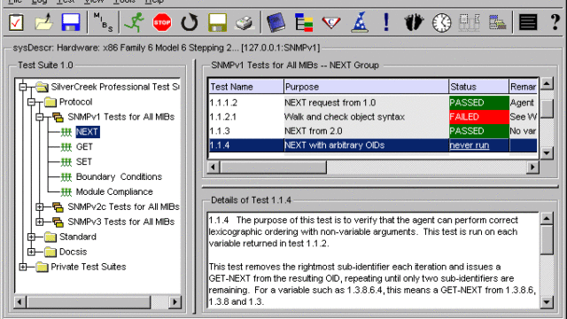Screen dimensions: 567x319
Task: Click the Test Name column header
Action: (246, 87)
